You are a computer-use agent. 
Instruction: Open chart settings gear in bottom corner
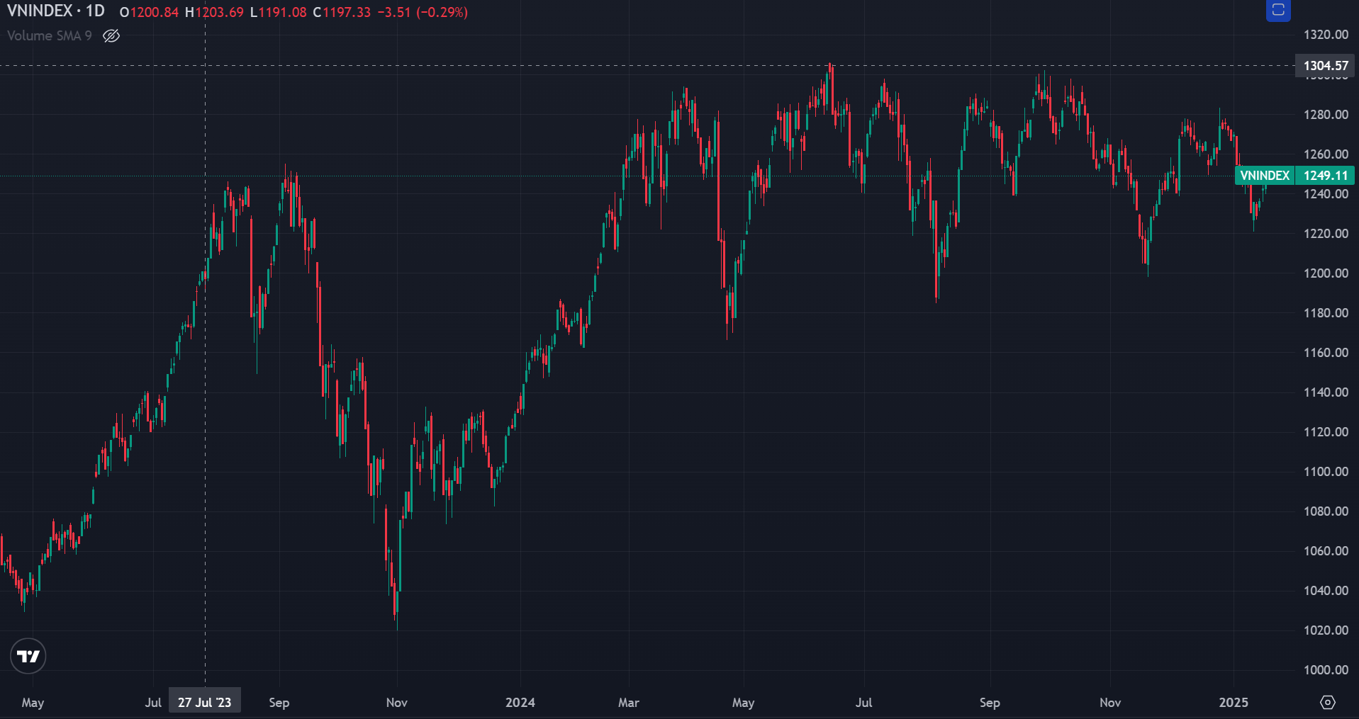1327,702
